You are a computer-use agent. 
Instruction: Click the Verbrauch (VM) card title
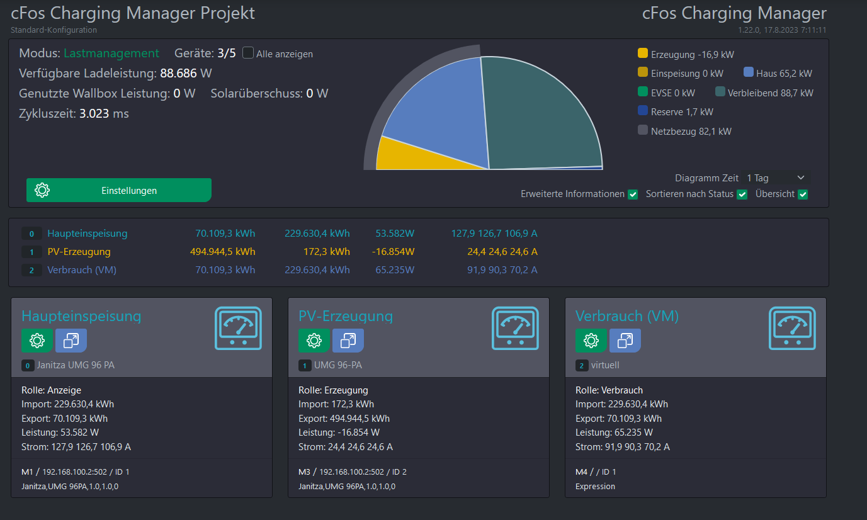coord(627,315)
